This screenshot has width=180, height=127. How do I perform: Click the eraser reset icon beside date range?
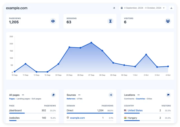114,8
